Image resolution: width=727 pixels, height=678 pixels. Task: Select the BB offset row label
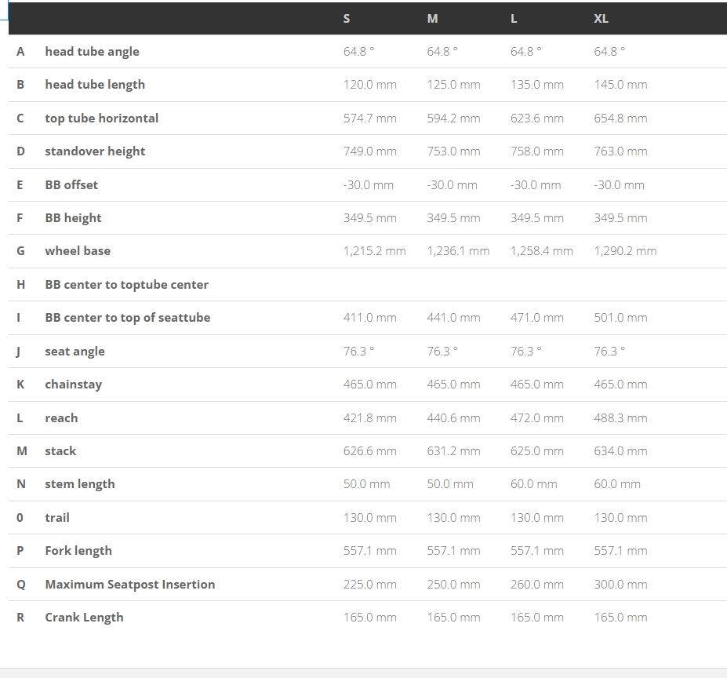point(71,184)
